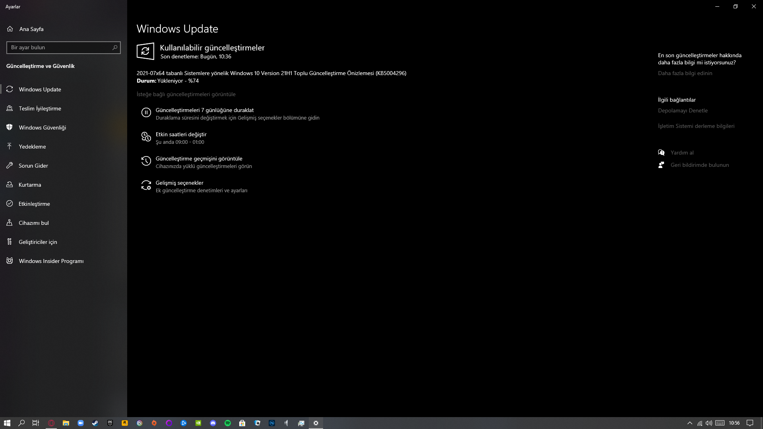763x429 pixels.
Task: Open the Depolamayı Denetle link
Action: (682, 110)
